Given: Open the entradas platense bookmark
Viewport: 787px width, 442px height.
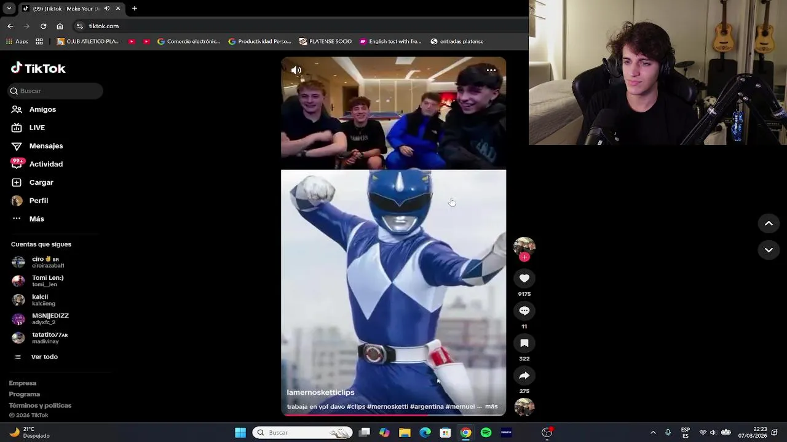Looking at the screenshot, I should (x=457, y=42).
